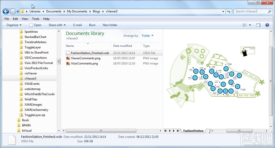The width and height of the screenshot is (275, 148).
Task: Click the E-mail toolbar button
Action: pyautogui.click(x=77, y=25)
